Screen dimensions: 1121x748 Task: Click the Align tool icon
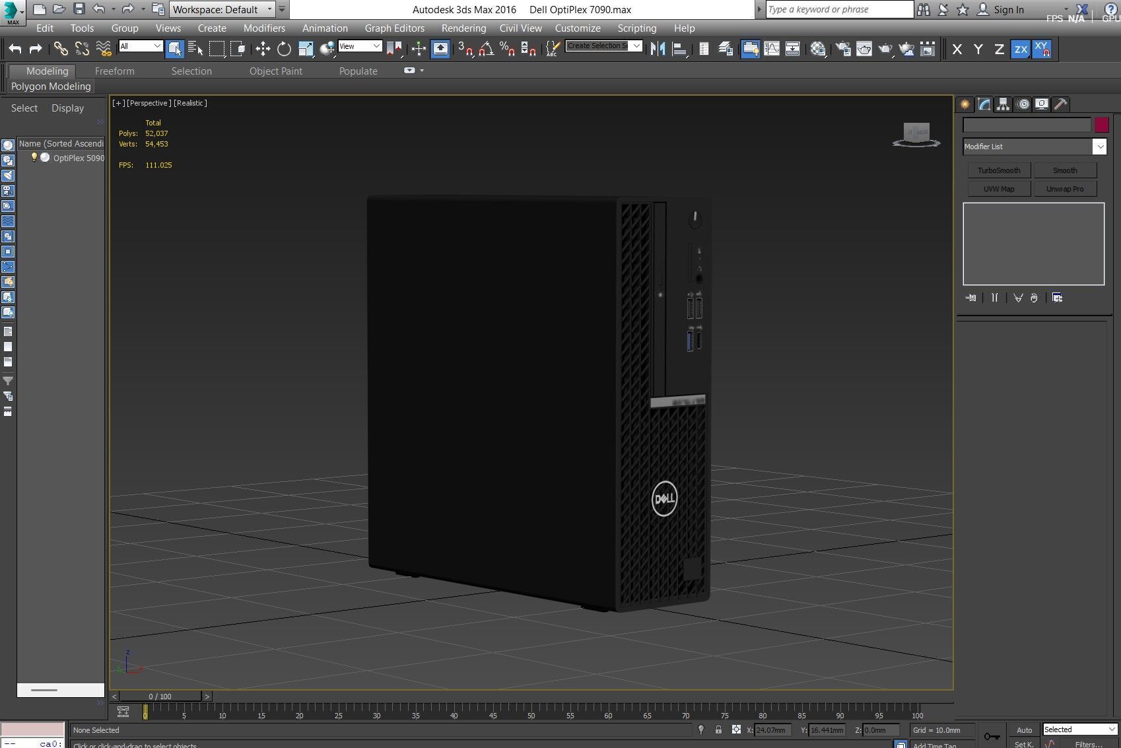pyautogui.click(x=679, y=48)
